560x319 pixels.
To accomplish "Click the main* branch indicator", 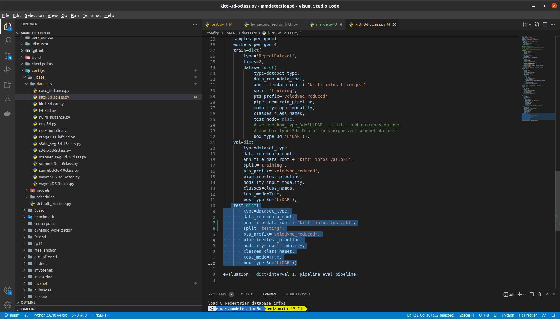I will tap(13, 315).
